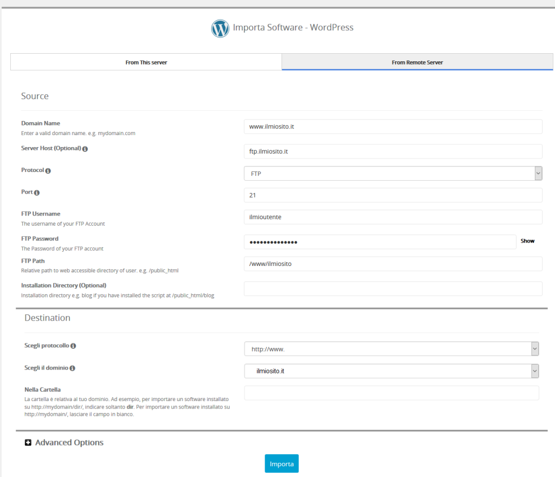Screen dimensions: 555x477
Task: Switch to From This server tab
Action: pos(146,62)
